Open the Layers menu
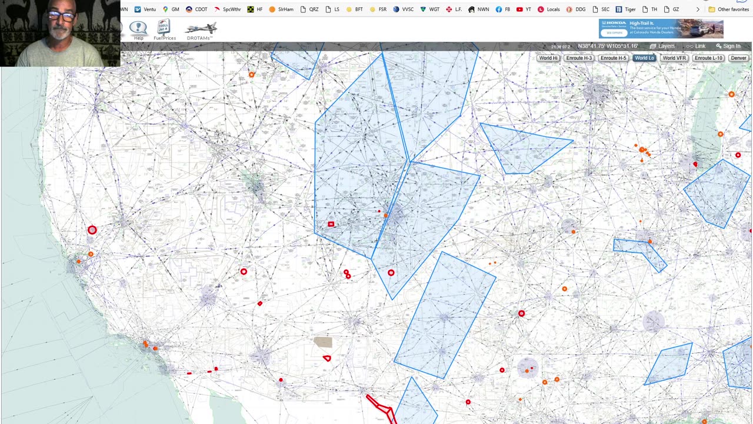The height and width of the screenshot is (424, 753). 662,47
